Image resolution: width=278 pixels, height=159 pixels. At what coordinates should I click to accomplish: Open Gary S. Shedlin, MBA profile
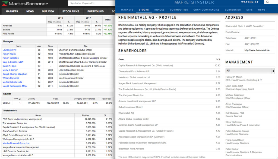[x=13, y=62]
